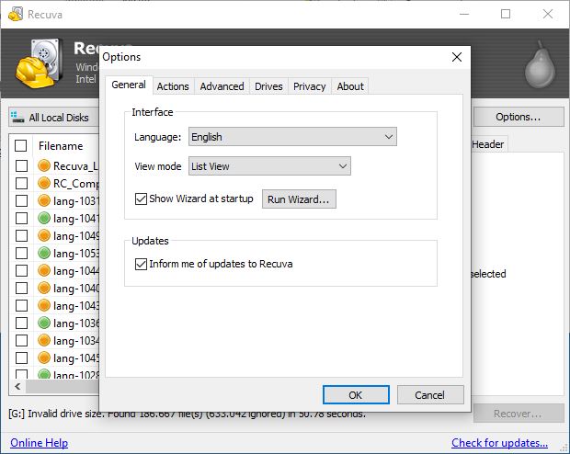The width and height of the screenshot is (570, 454).
Task: Click the Recuva title bar app icon
Action: [16, 14]
